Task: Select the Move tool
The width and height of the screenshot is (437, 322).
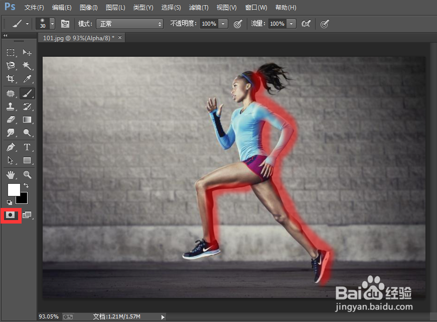Action: click(x=27, y=52)
